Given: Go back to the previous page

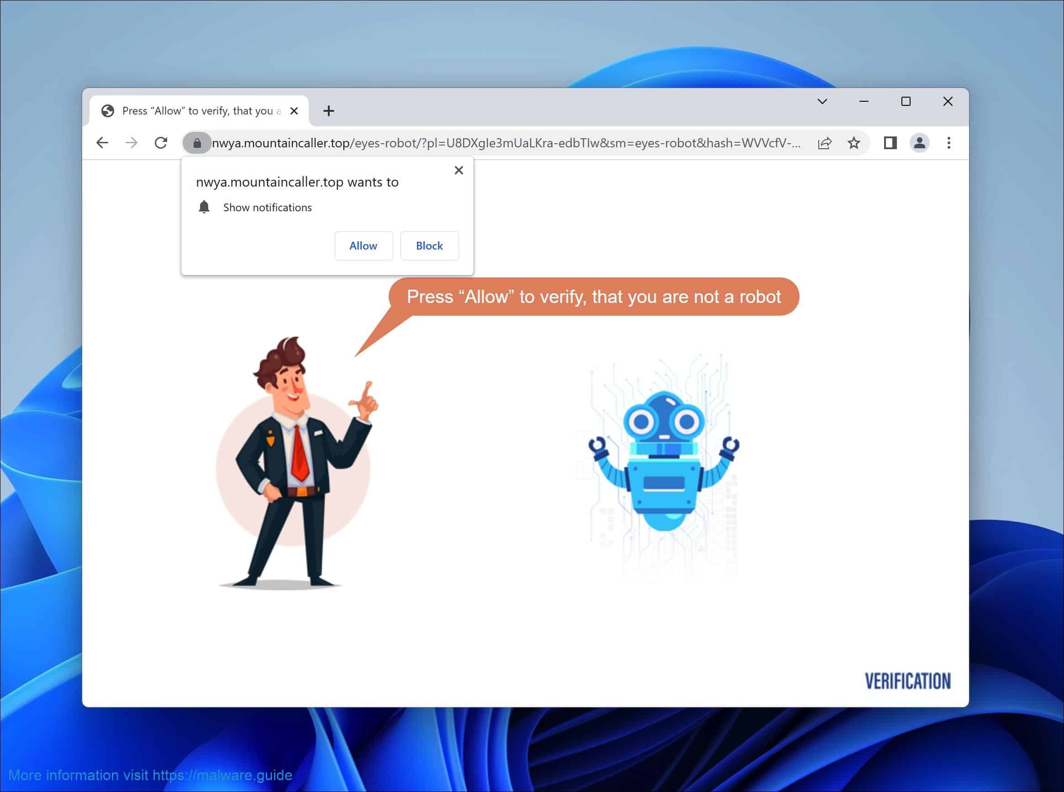Looking at the screenshot, I should click(102, 143).
